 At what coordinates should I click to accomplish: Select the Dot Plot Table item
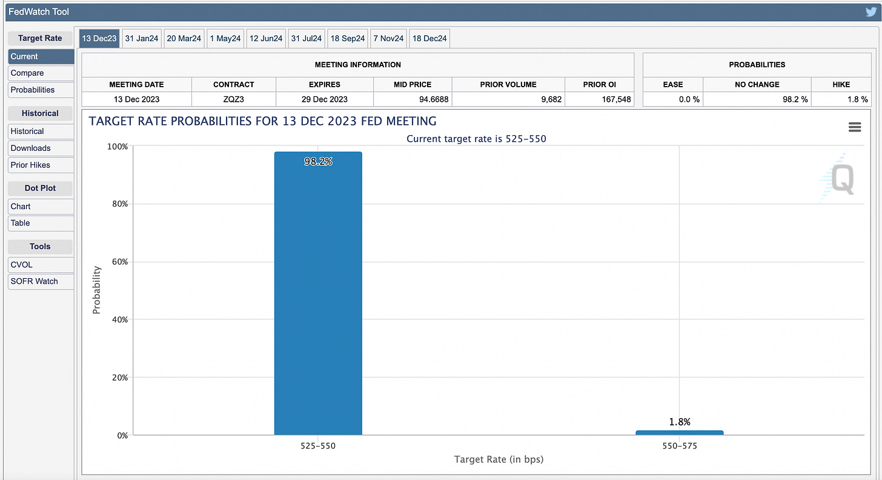pos(41,223)
